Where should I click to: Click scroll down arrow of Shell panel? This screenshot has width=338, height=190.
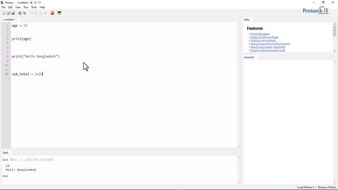[x=239, y=183]
